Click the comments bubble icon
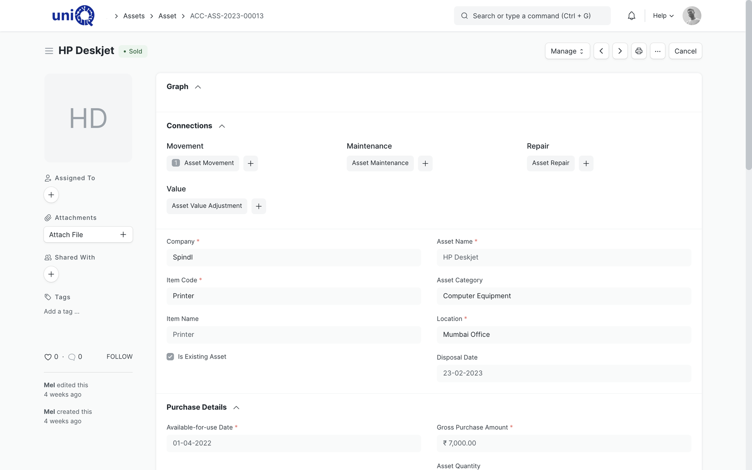This screenshot has width=752, height=470. (x=72, y=357)
